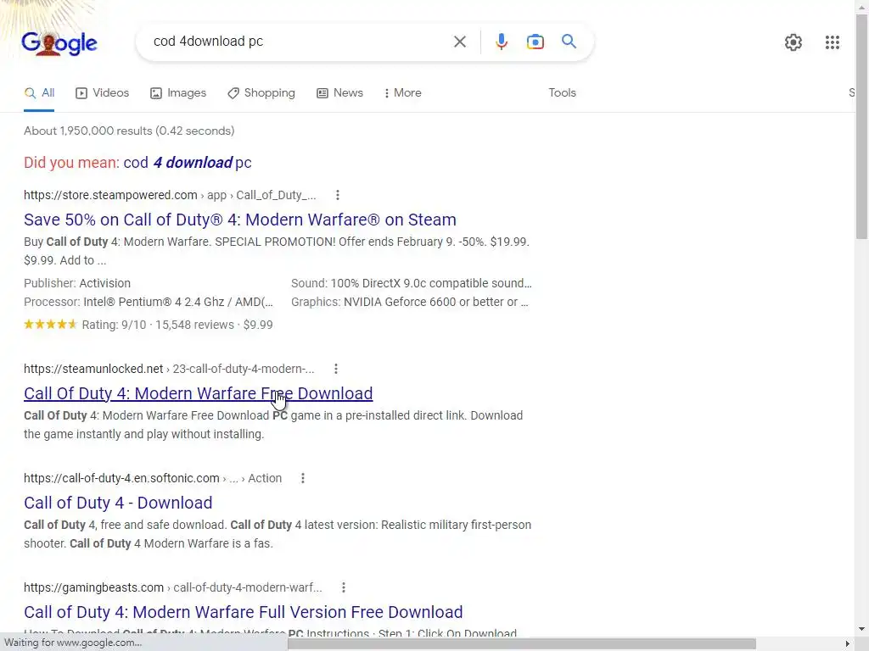Switch to the Videos tab
This screenshot has width=869, height=651.
(103, 93)
